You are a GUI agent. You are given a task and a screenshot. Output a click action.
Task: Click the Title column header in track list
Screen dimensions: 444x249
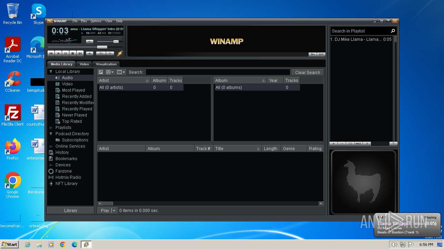[238, 149]
